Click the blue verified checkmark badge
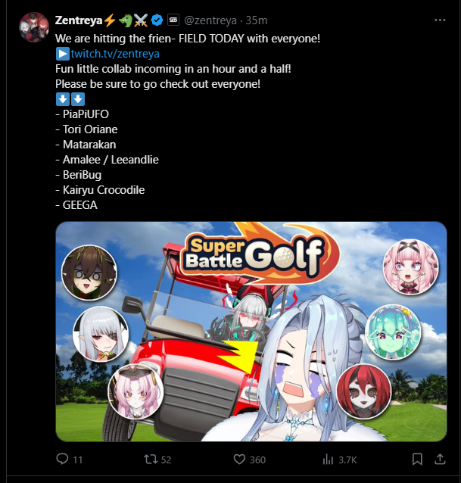This screenshot has width=461, height=483. (x=157, y=20)
